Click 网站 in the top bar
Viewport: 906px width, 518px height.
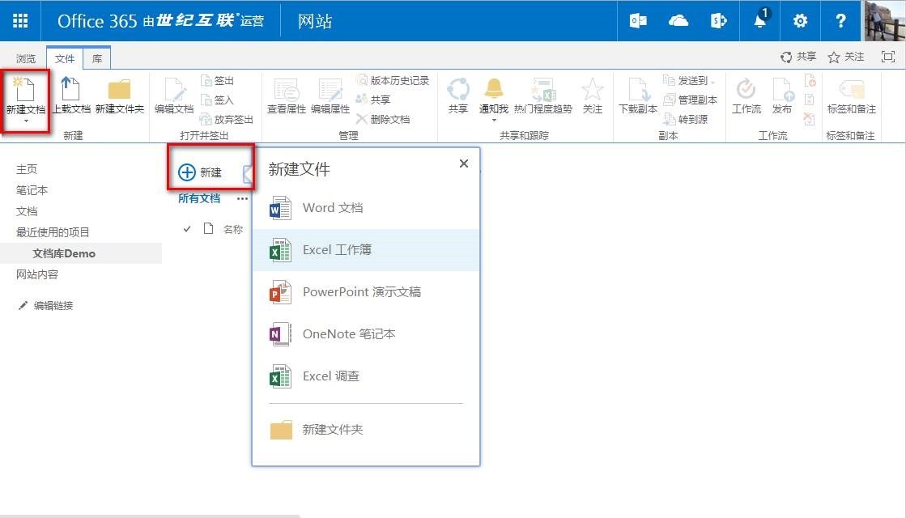point(315,21)
